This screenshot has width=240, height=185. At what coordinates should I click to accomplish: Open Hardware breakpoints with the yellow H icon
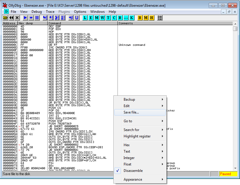pyautogui.click(x=151, y=18)
